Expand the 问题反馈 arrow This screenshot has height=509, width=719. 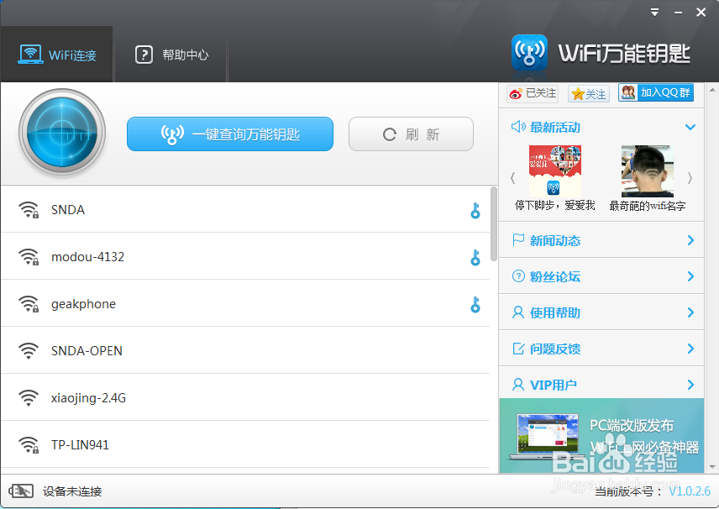point(690,349)
